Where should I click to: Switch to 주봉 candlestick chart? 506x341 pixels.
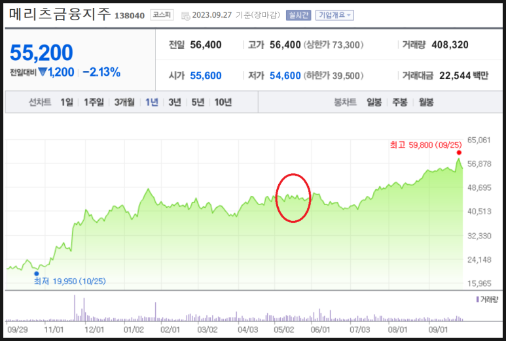click(400, 103)
